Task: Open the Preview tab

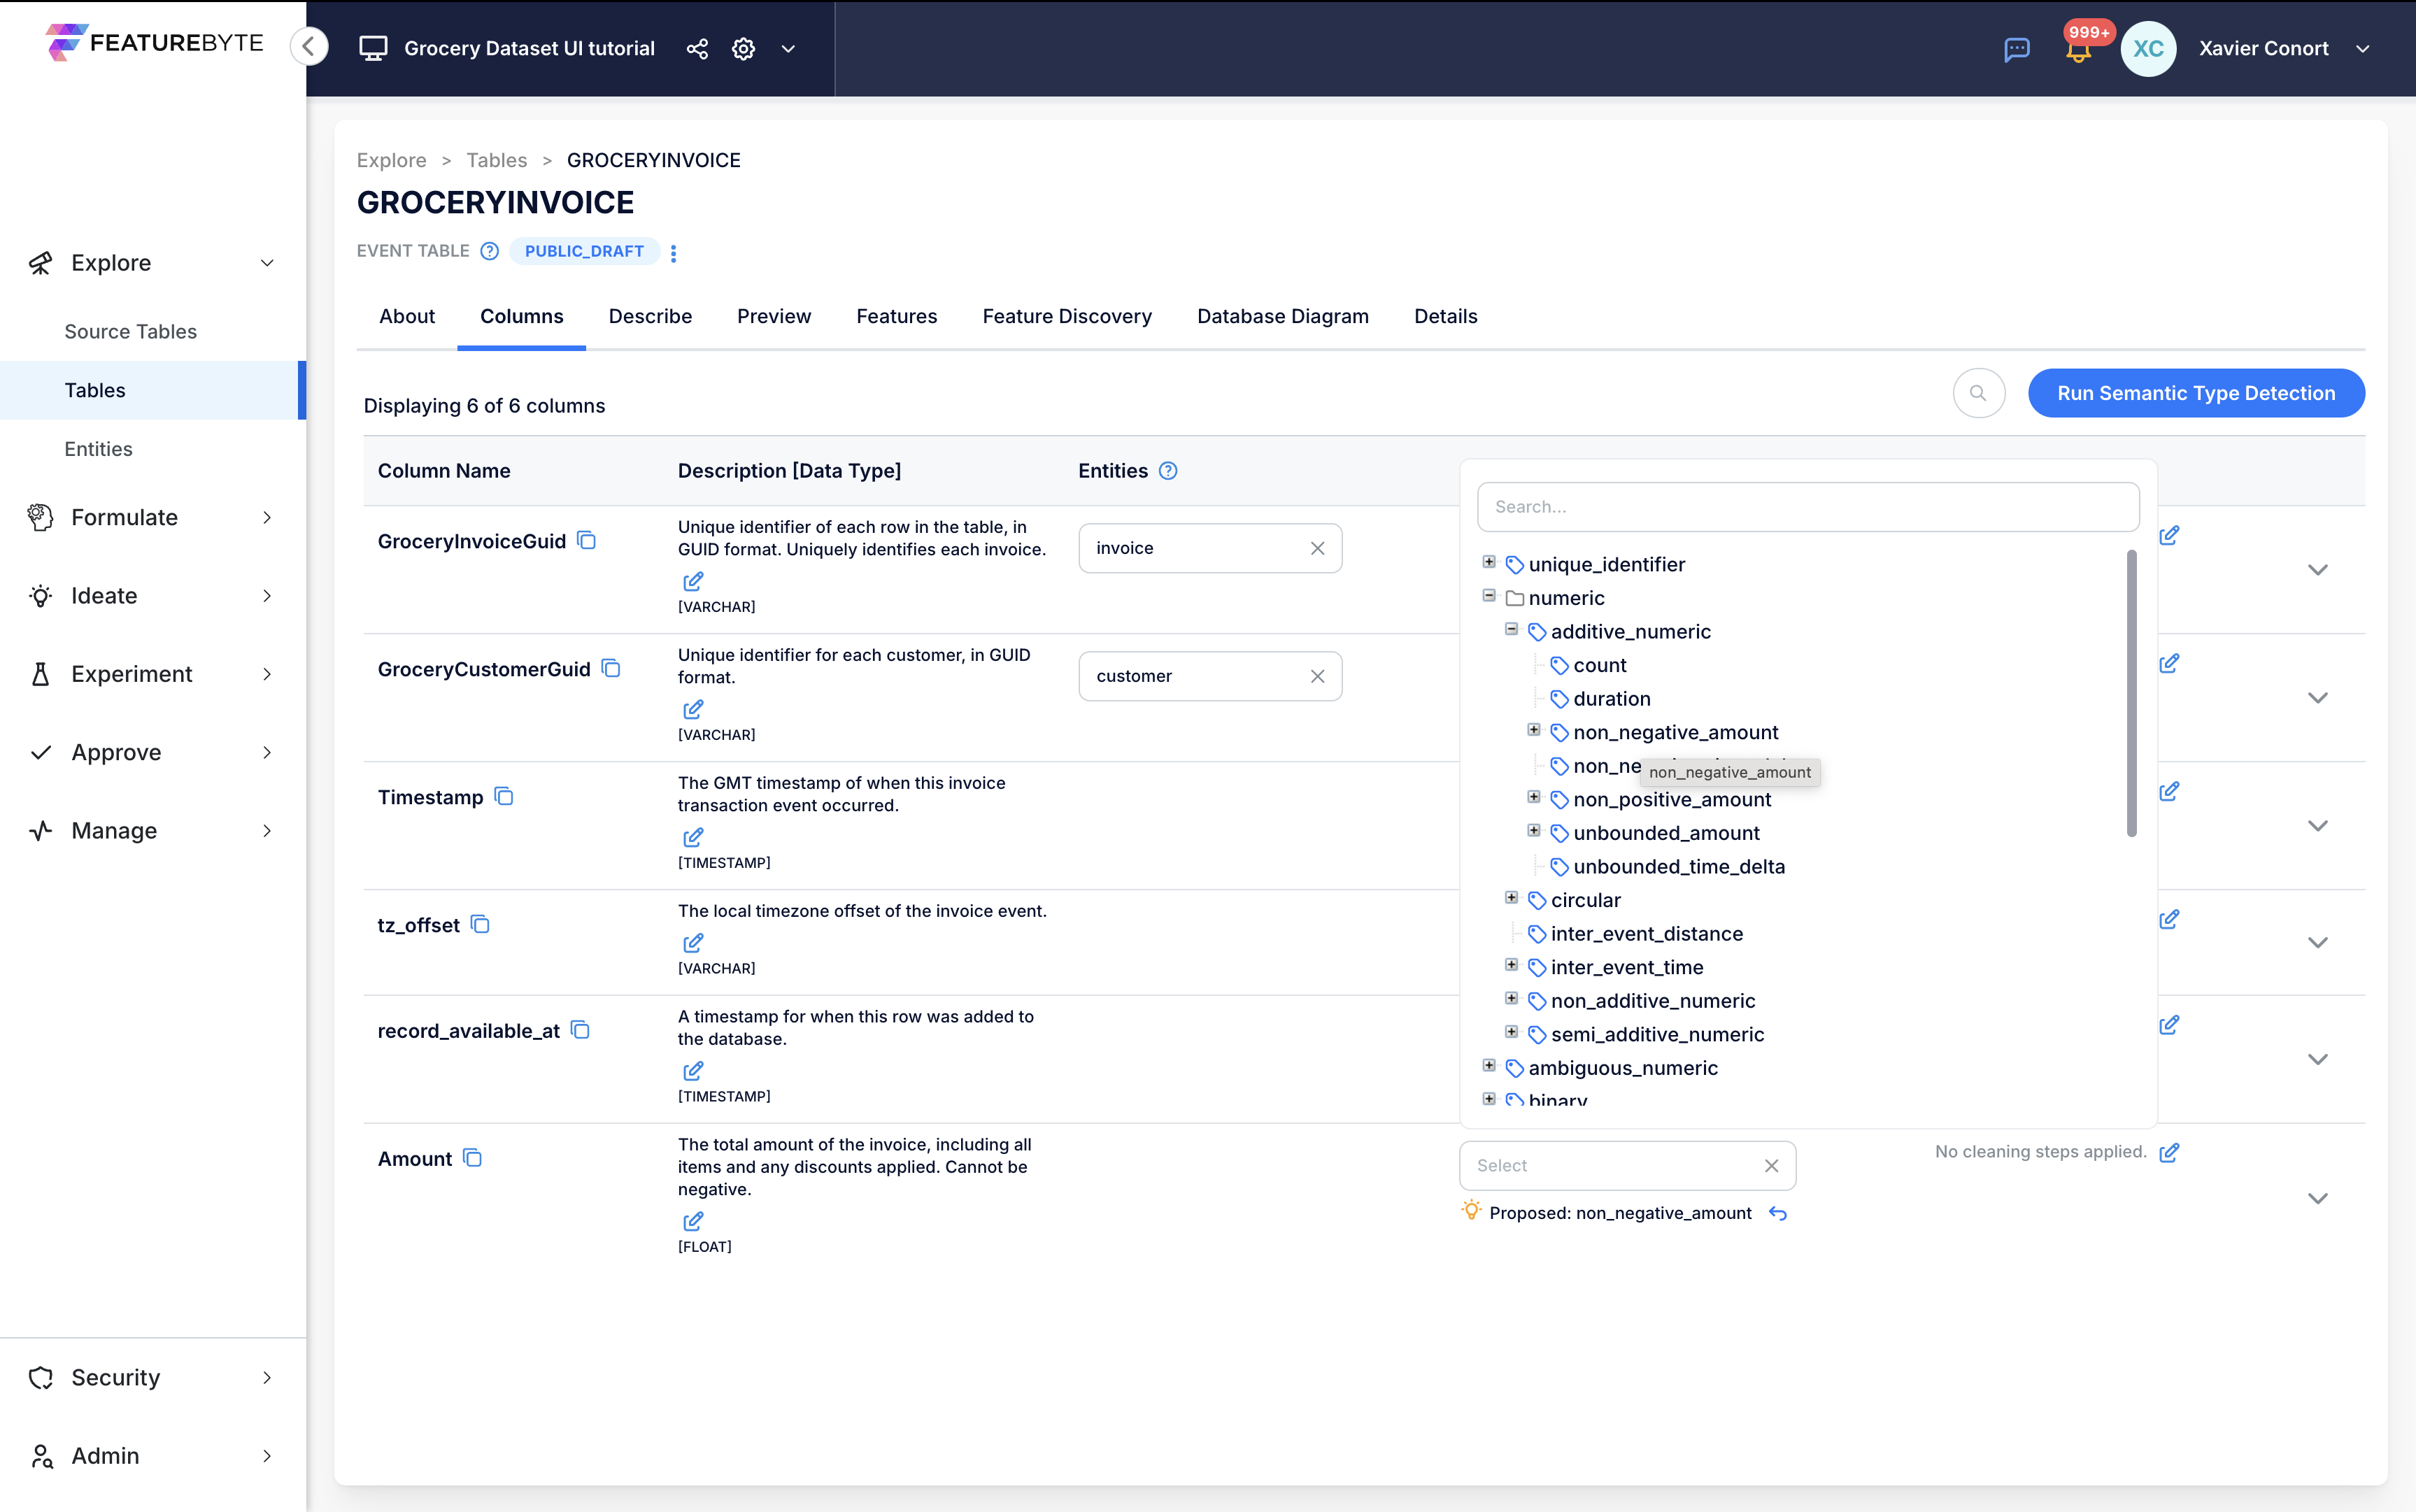Action: point(774,316)
